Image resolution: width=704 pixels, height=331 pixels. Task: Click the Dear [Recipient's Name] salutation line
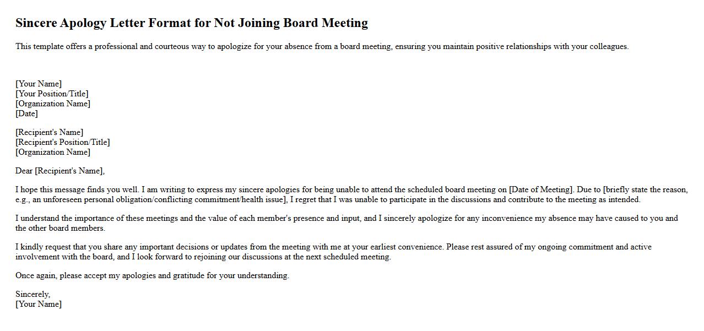click(x=59, y=171)
